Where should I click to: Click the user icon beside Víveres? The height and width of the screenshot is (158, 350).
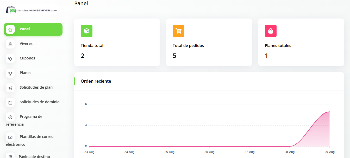pos(10,44)
